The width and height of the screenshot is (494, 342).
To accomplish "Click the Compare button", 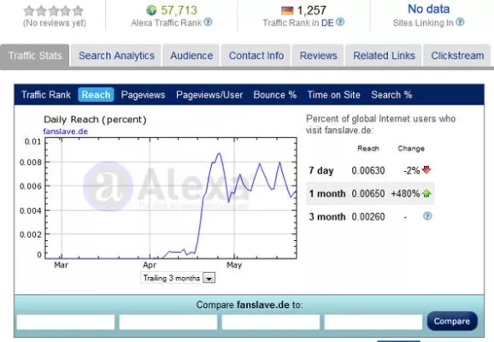I will [x=452, y=321].
